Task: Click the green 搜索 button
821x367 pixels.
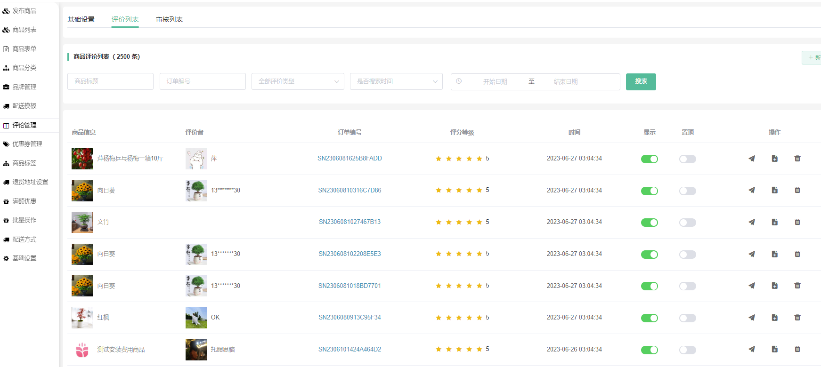Action: click(641, 81)
